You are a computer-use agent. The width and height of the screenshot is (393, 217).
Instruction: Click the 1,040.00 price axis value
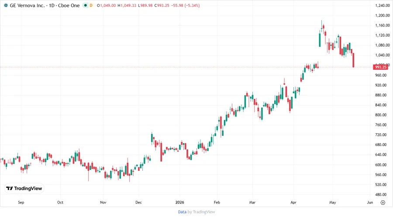click(x=383, y=55)
